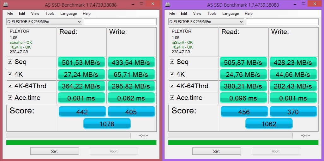The width and height of the screenshot is (324, 161).
Task: Click the 0,062 ms access time result
Action: [x=131, y=98]
